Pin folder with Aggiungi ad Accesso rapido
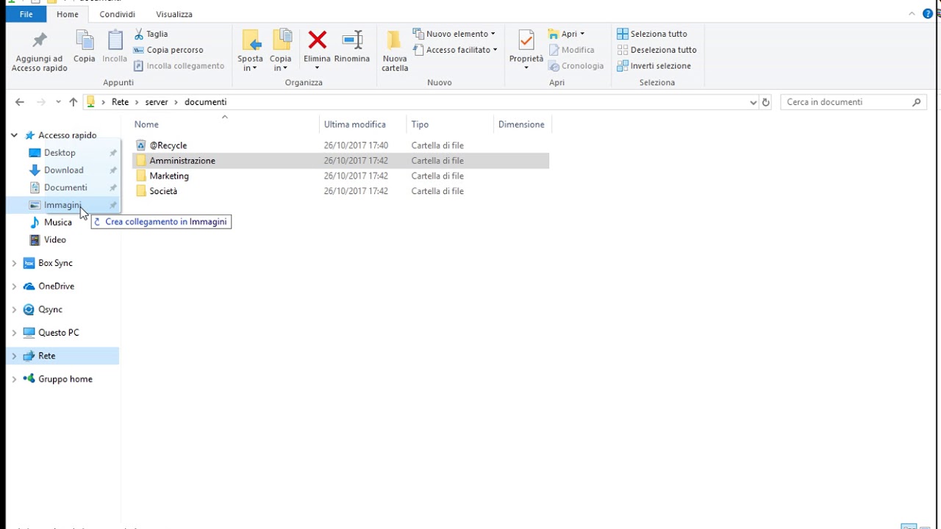 tap(40, 51)
